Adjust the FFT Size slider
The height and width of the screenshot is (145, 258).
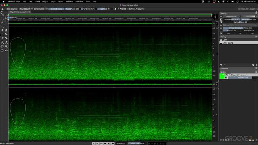pos(240,28)
